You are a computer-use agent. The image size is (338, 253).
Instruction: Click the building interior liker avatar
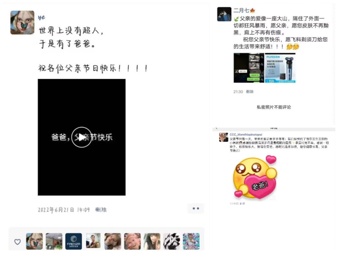[x=54, y=241]
